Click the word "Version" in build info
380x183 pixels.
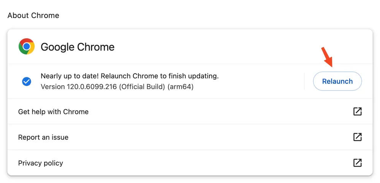tap(53, 87)
